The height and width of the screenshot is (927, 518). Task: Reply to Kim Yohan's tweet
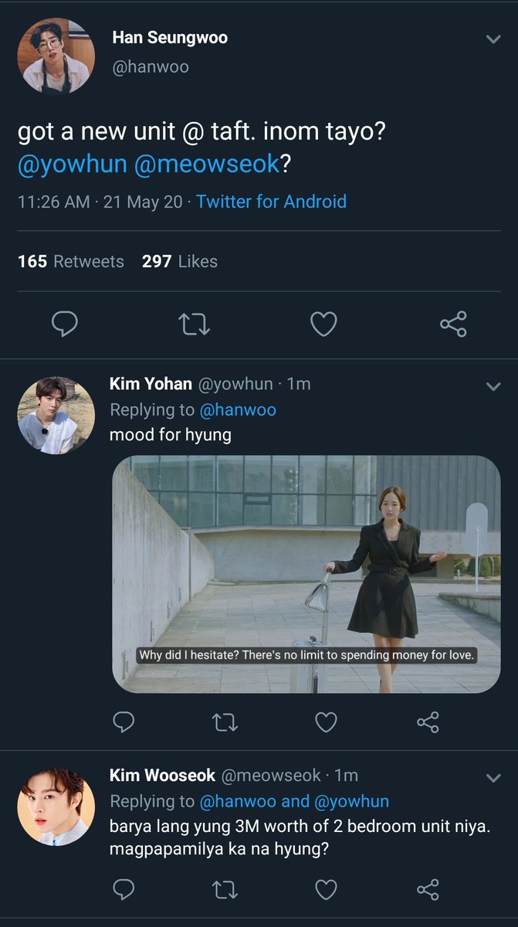click(x=124, y=722)
